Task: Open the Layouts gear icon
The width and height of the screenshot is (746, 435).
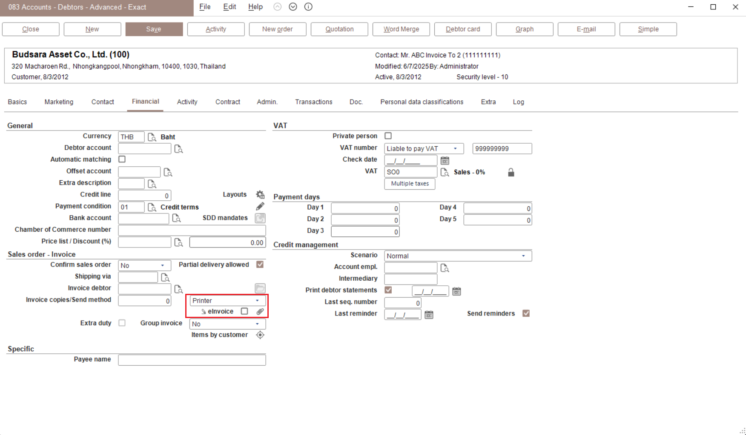Action: tap(260, 194)
